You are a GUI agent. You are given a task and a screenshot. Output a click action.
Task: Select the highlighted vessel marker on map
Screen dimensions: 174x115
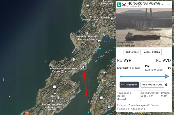tap(83, 67)
